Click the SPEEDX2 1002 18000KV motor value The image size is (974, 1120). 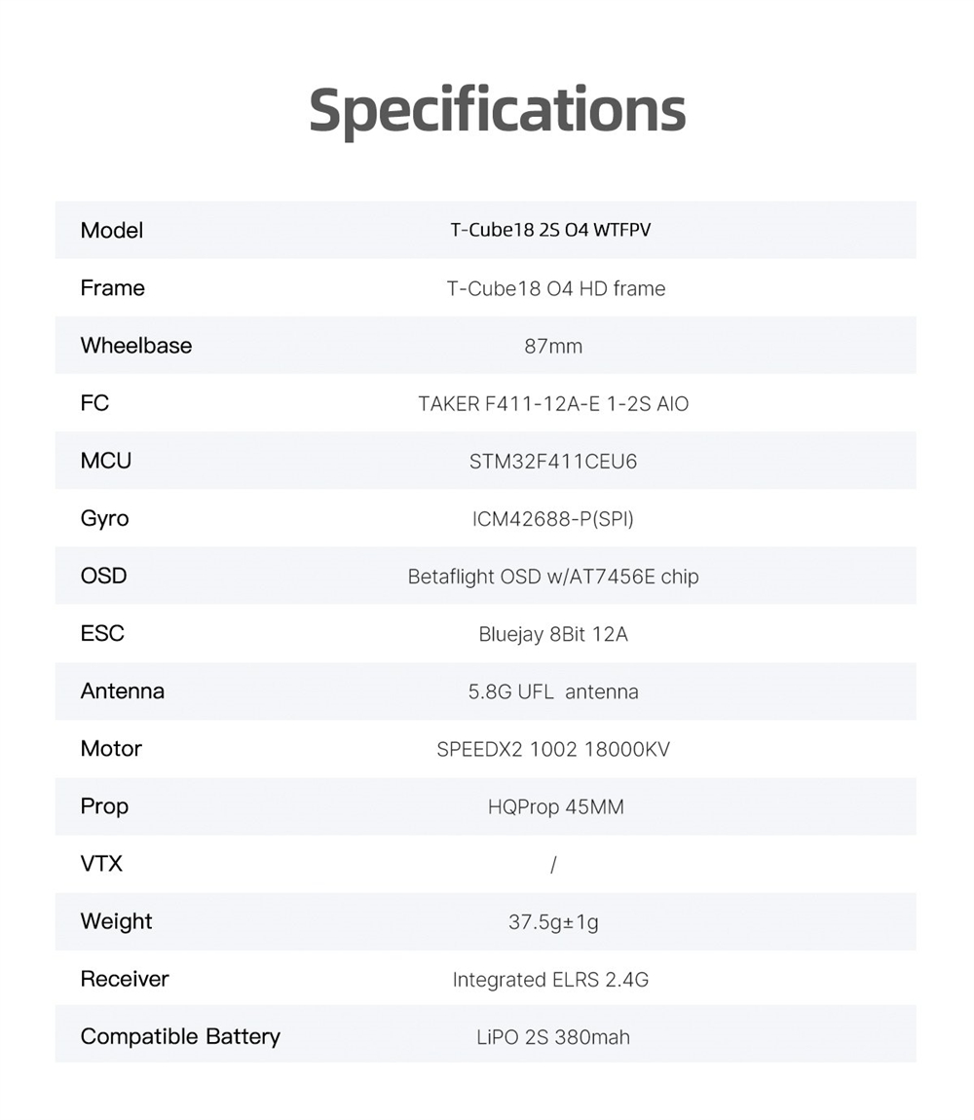[x=552, y=749]
